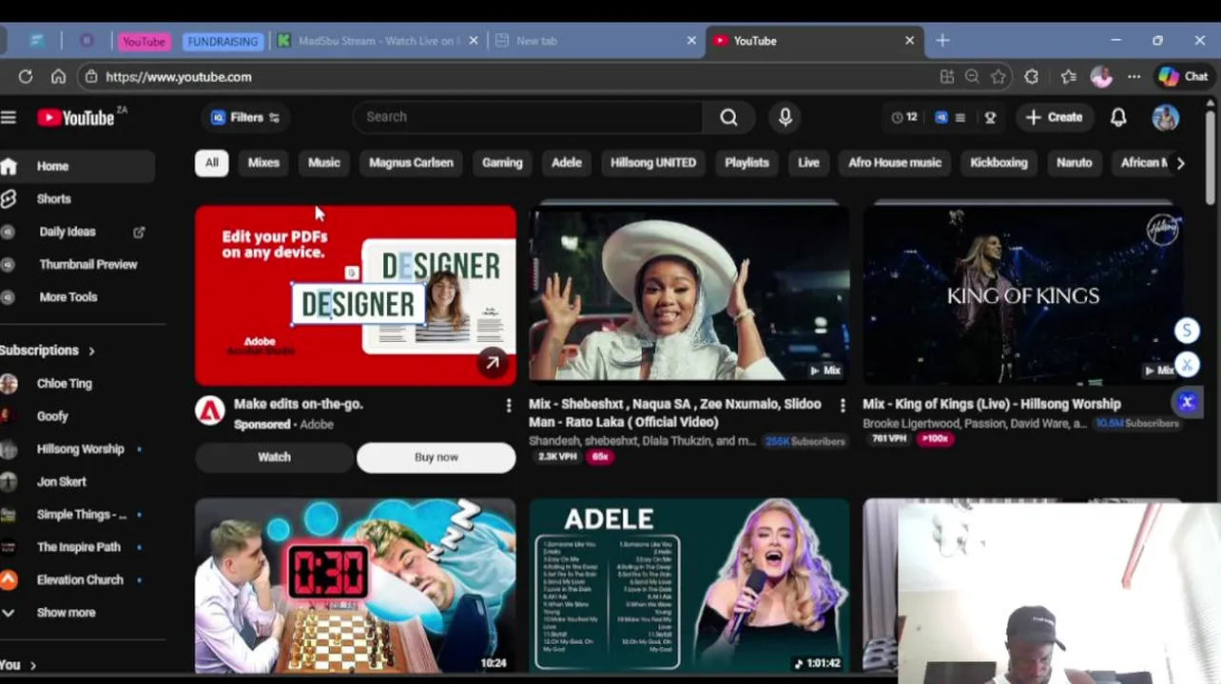Select the Naruto chip
The image size is (1221, 684).
tap(1075, 162)
